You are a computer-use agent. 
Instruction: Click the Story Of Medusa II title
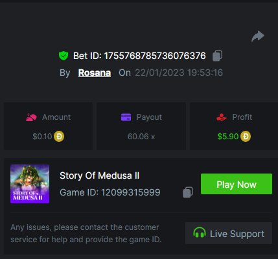(99, 175)
